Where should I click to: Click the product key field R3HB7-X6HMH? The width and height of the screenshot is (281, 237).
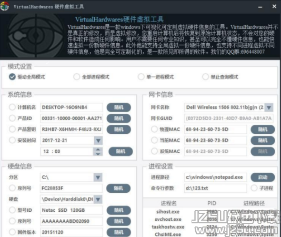pos(72,130)
